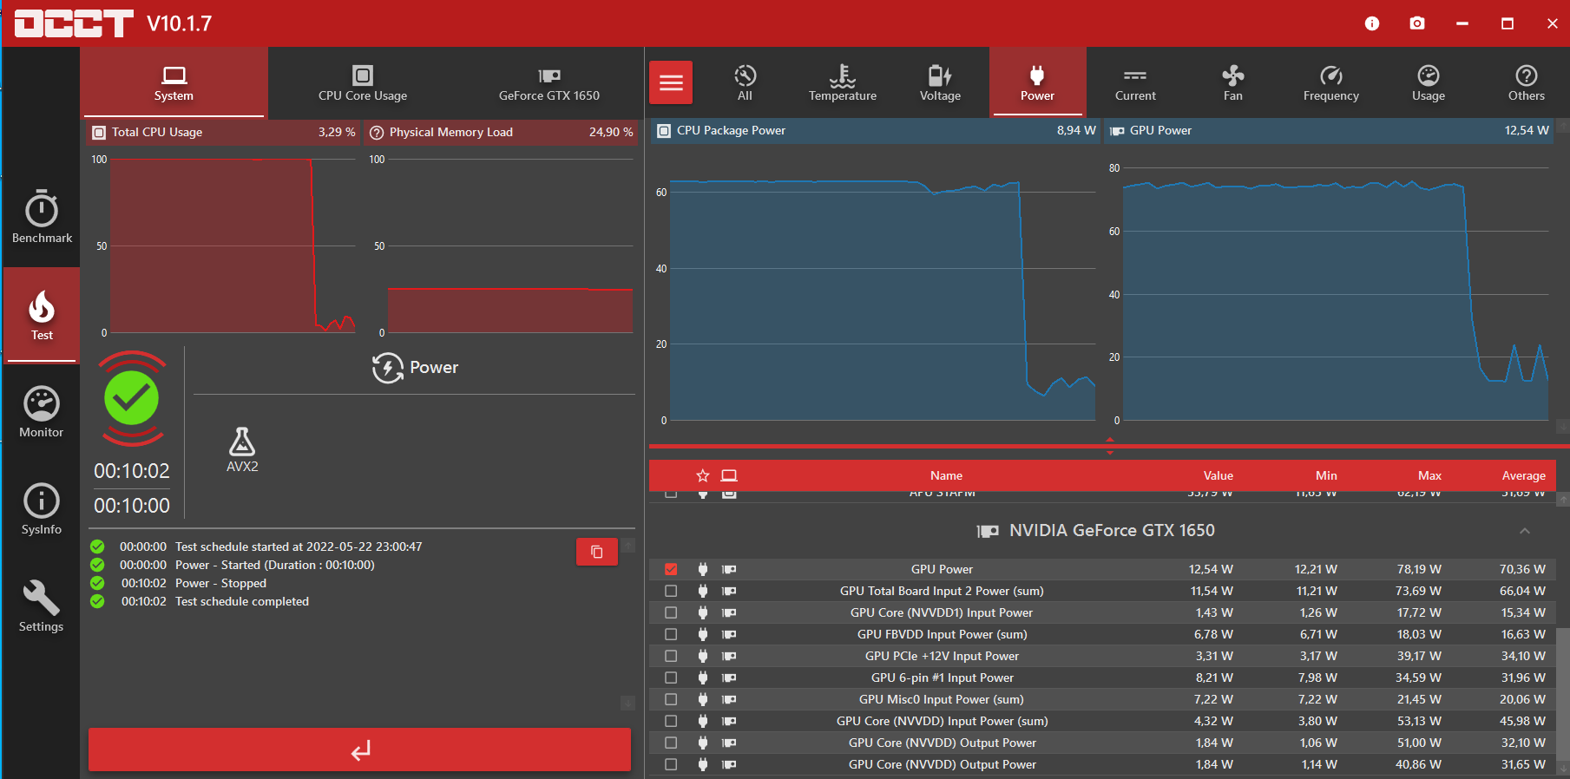
Task: Open the SysInfo section
Action: [x=42, y=508]
